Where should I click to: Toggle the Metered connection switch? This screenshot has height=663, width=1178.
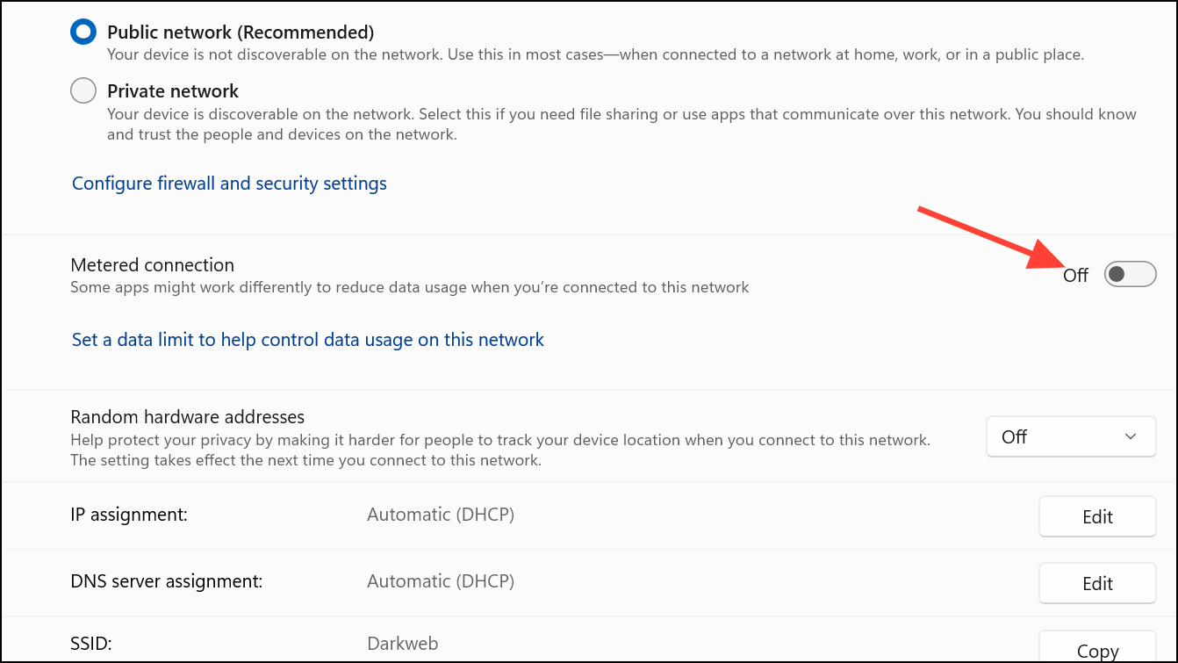(x=1130, y=275)
